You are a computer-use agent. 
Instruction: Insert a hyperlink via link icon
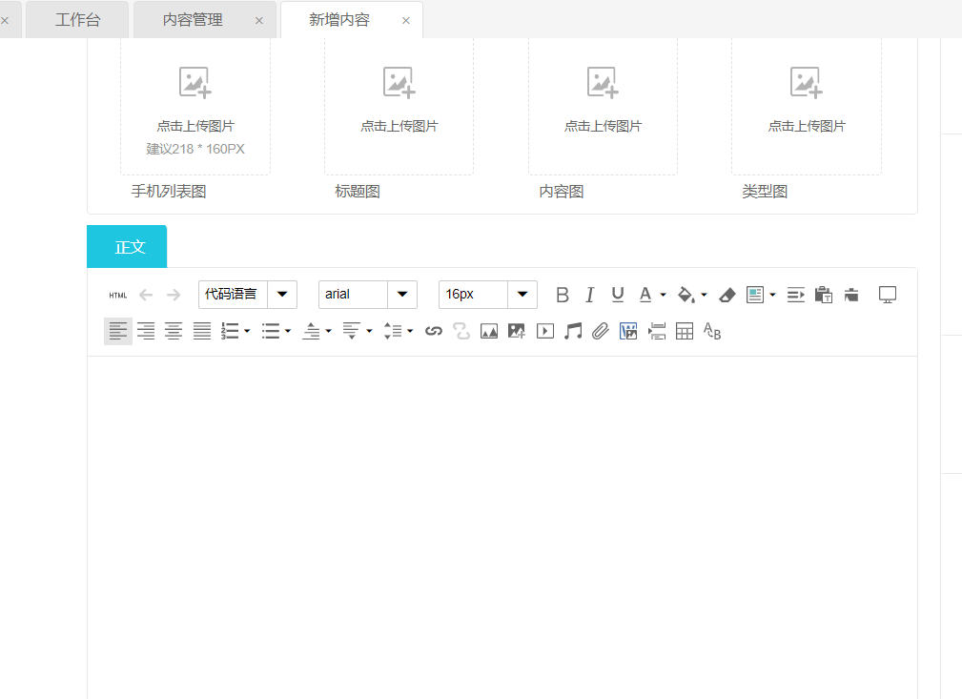[434, 332]
